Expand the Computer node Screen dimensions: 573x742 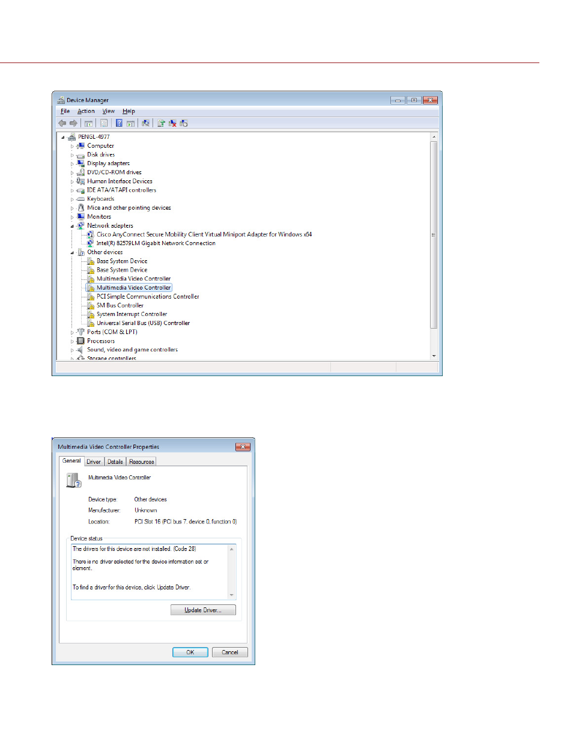[72, 146]
